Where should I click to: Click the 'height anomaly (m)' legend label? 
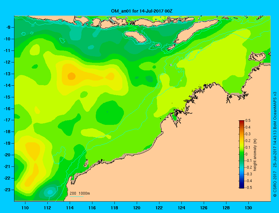pos(255,155)
